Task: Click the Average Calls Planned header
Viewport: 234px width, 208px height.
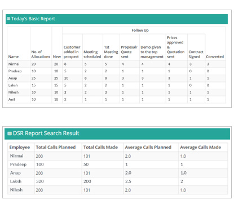Action: coord(148,148)
